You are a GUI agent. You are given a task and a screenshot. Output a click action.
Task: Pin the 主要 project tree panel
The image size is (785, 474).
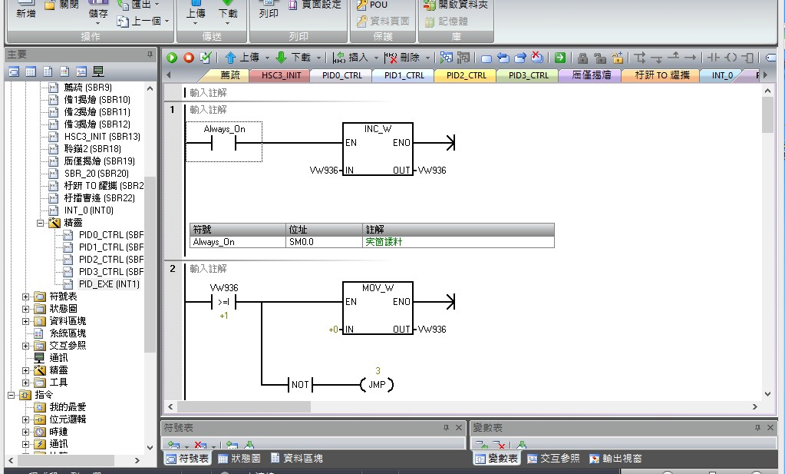(150, 55)
